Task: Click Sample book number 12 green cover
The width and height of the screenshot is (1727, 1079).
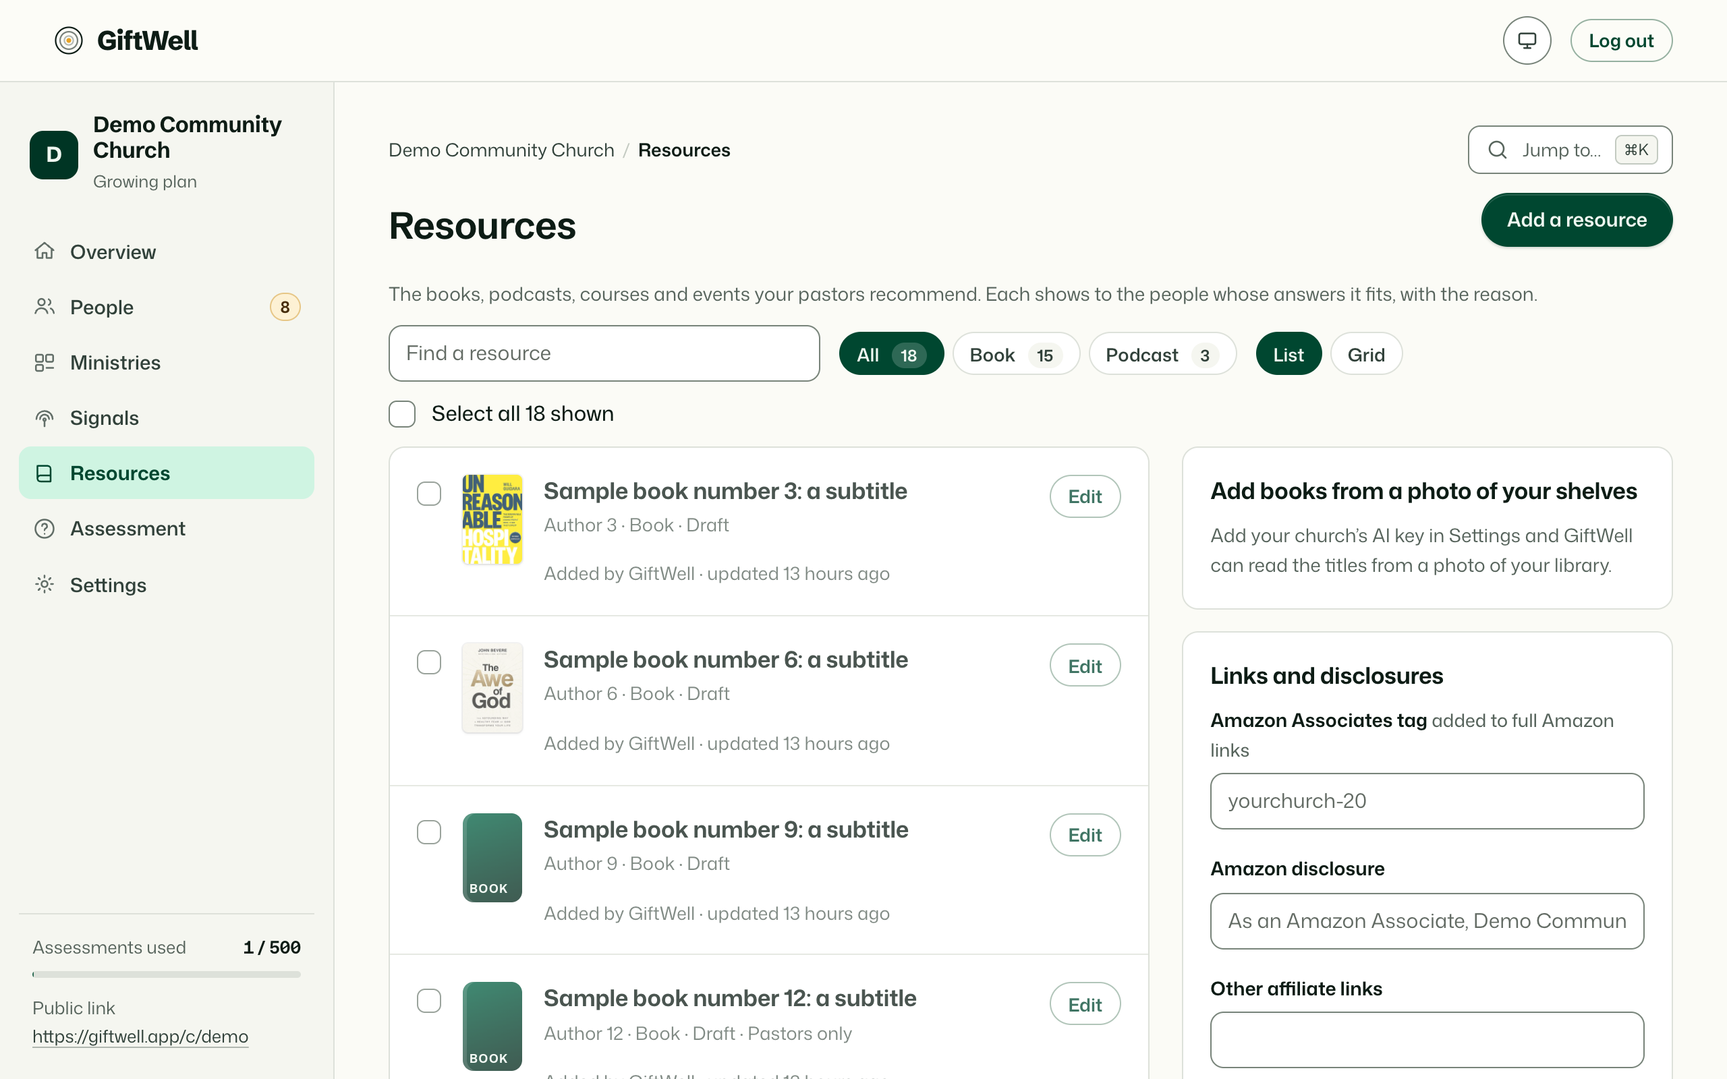Action: pyautogui.click(x=492, y=1026)
